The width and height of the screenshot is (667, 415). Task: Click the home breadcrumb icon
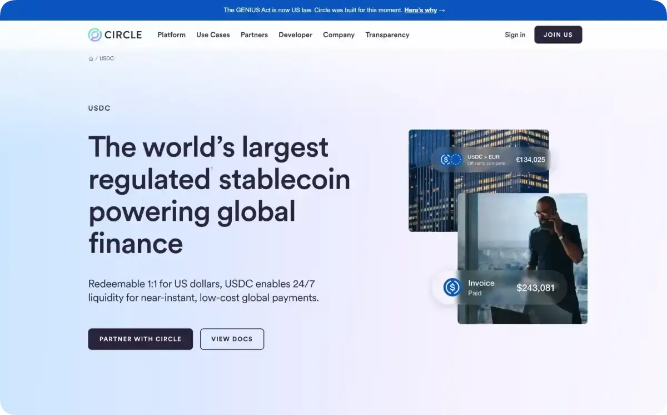[91, 58]
